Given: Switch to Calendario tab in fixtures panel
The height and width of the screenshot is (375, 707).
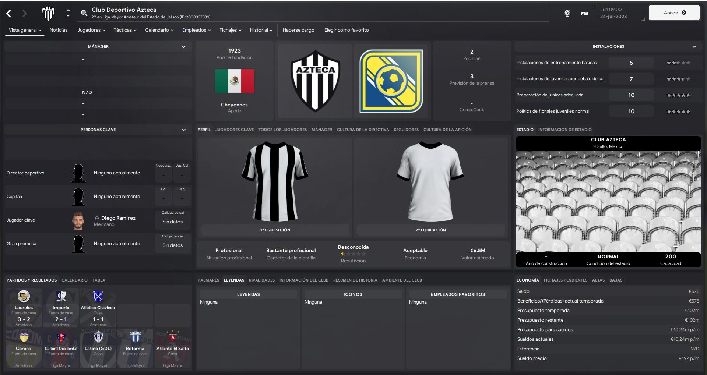Looking at the screenshot, I should pyautogui.click(x=74, y=280).
